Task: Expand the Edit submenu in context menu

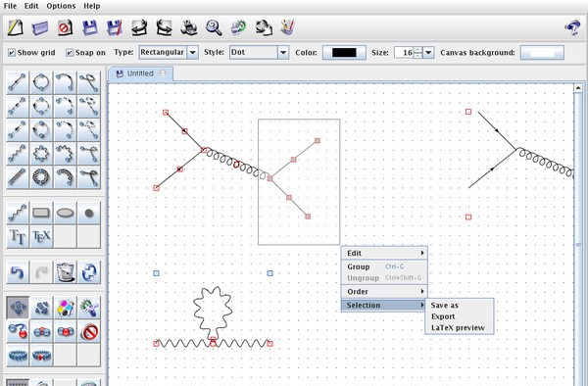Action: click(x=384, y=254)
